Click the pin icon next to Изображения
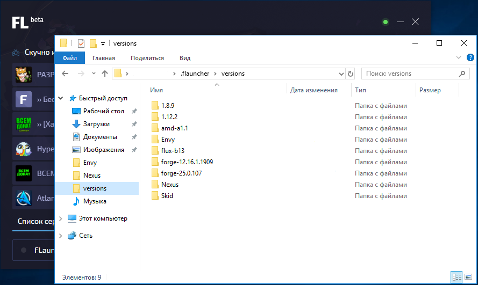This screenshot has height=285, width=478. pos(134,150)
